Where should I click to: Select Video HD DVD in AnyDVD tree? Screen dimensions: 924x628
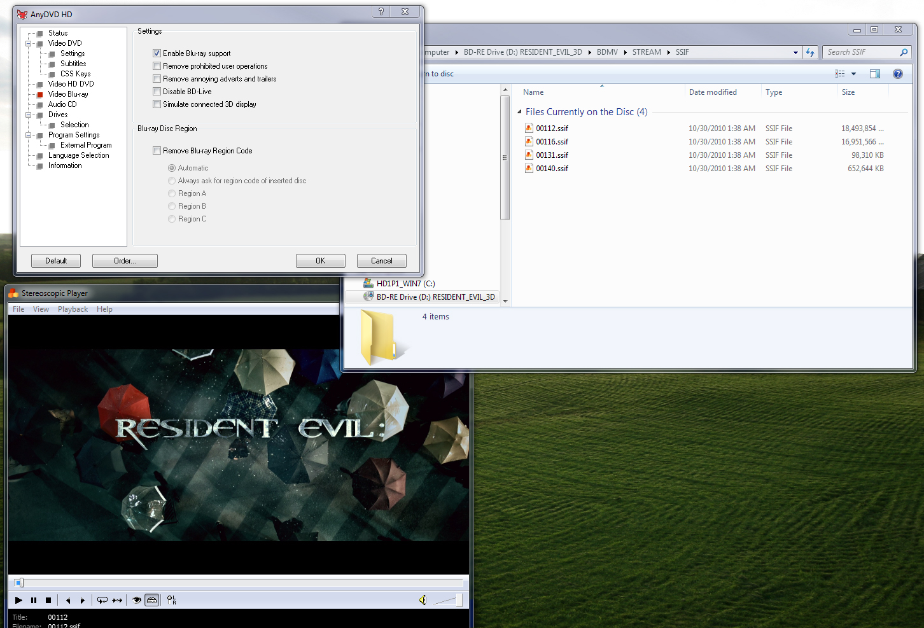coord(71,84)
